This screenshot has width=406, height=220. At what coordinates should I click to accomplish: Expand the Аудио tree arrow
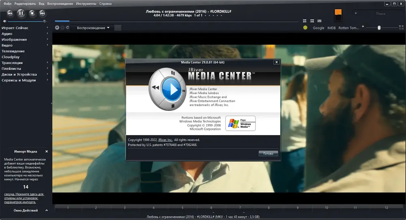[x=47, y=33]
